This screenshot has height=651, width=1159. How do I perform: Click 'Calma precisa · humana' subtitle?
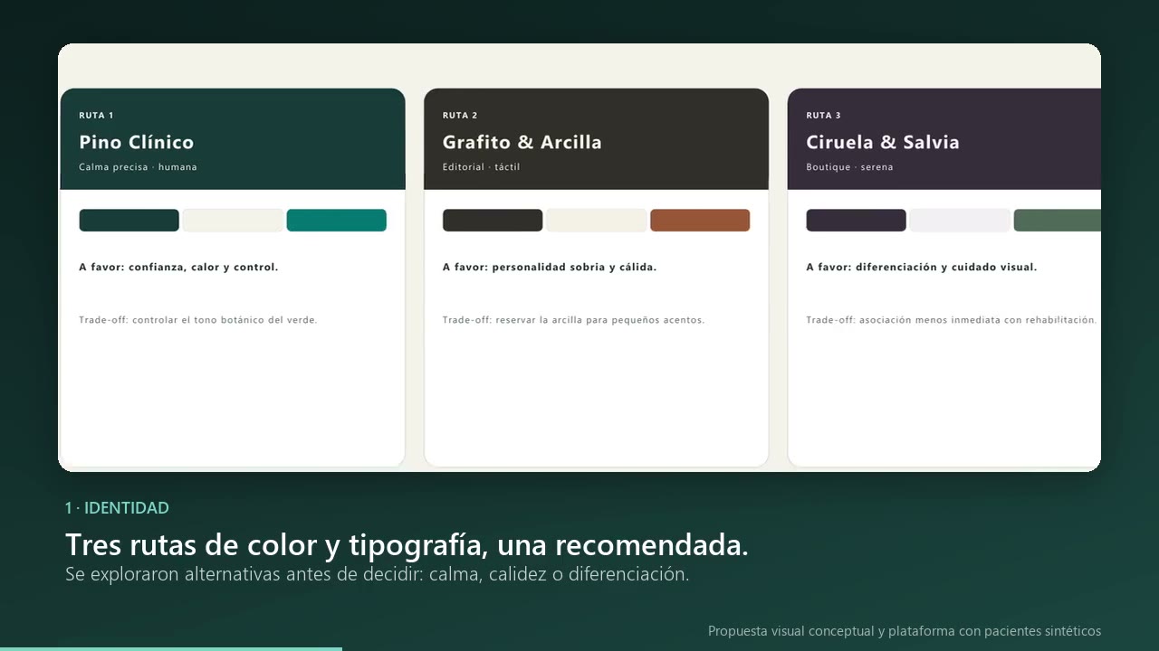tap(138, 167)
